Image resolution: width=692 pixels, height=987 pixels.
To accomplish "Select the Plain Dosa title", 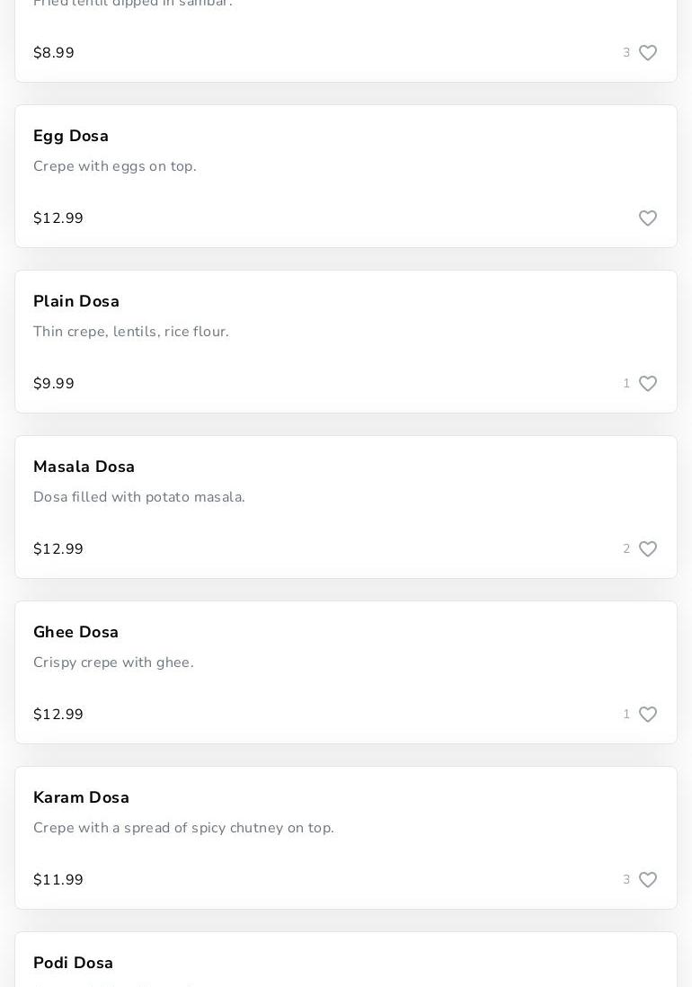I will coord(76,301).
